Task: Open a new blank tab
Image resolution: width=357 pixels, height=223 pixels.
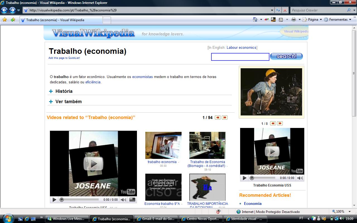Action: point(107,20)
